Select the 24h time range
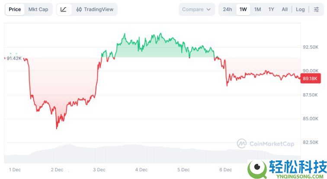 point(227,9)
